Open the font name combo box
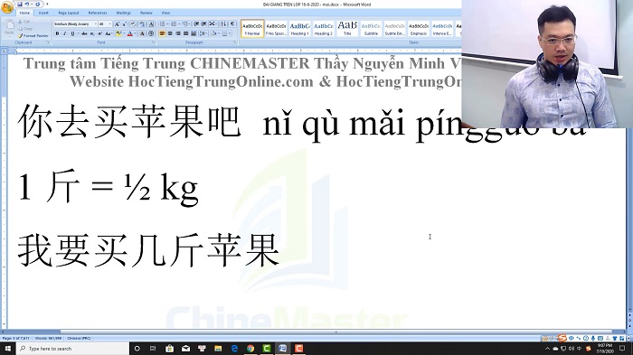633x355 pixels. [x=75, y=24]
